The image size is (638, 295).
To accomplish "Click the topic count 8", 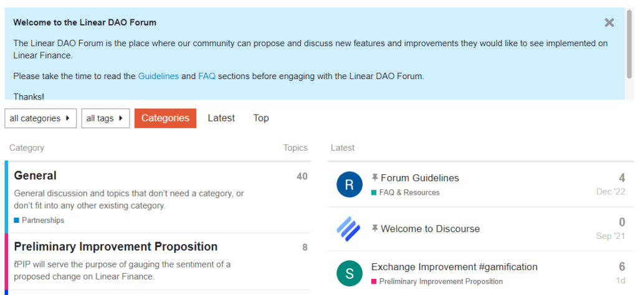I will coord(305,248).
